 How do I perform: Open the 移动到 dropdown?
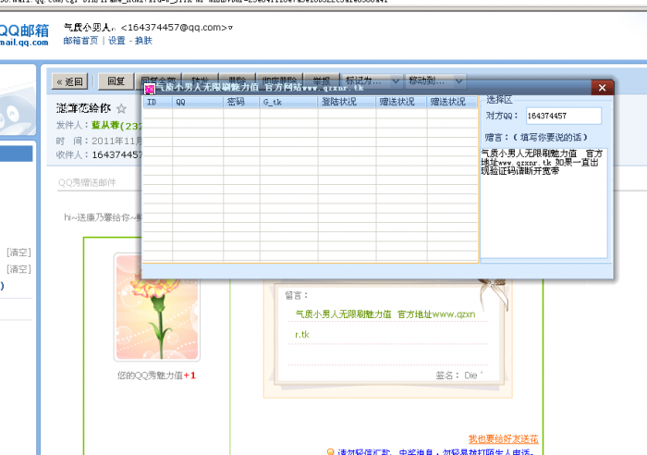click(x=435, y=80)
